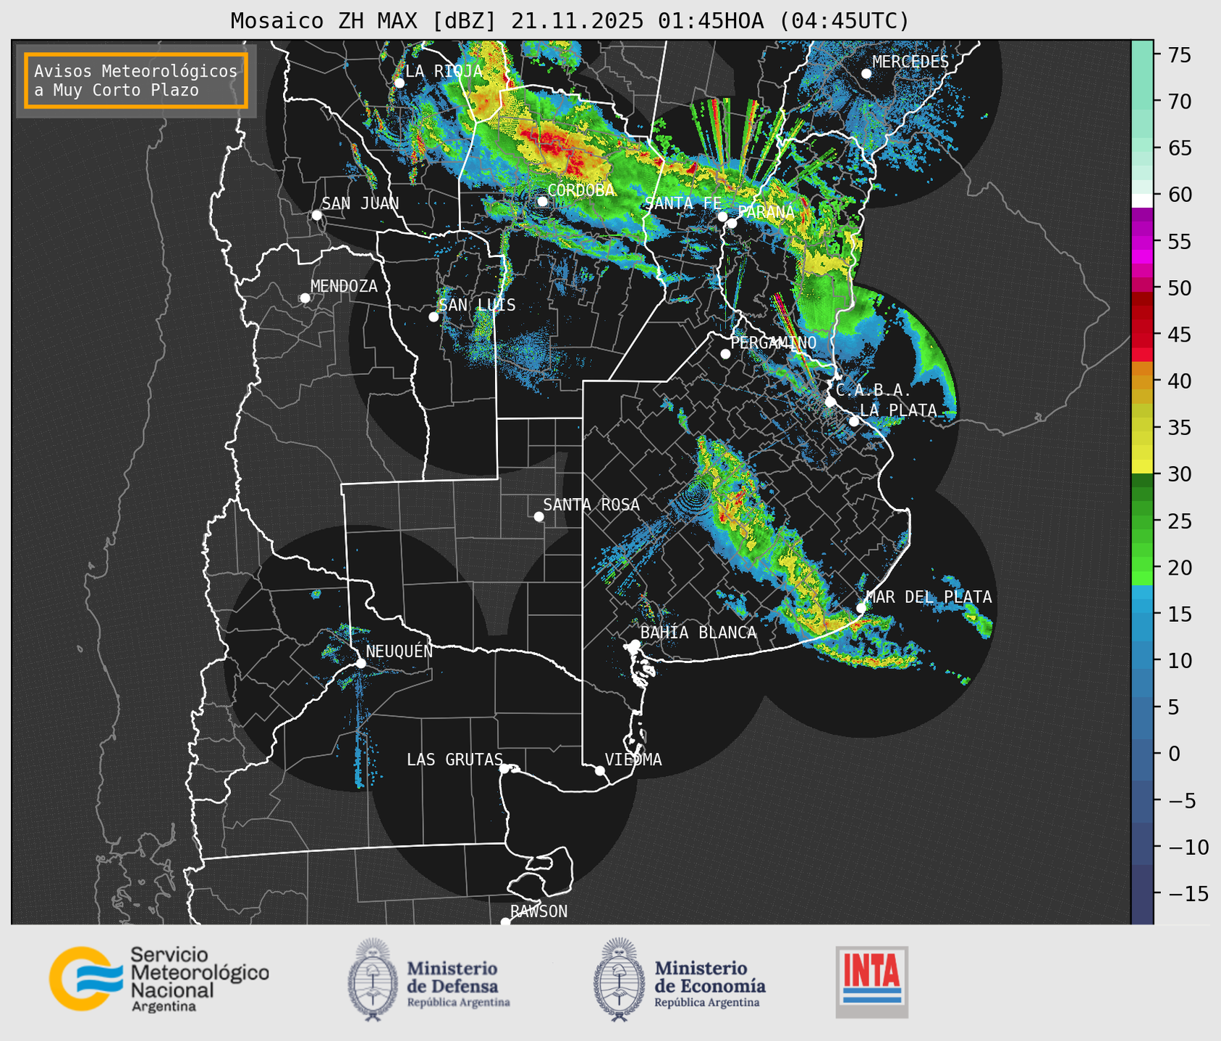
Task: Click the MERCEDES city marker dot
Action: tap(866, 74)
